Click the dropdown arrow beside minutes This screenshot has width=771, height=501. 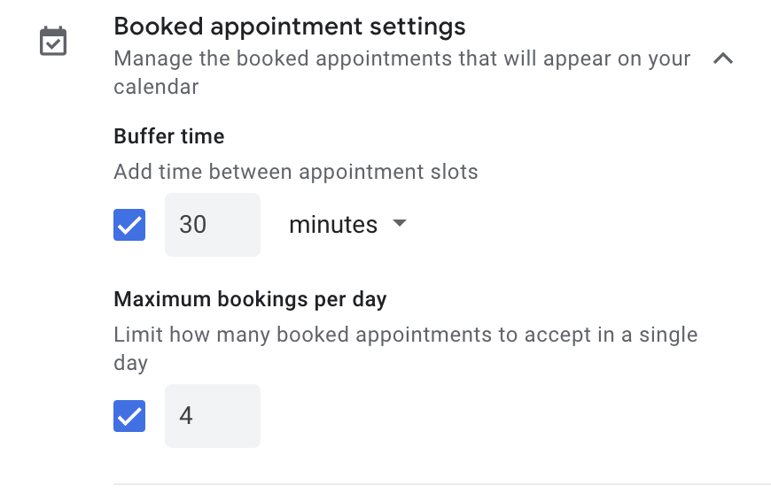coord(400,223)
